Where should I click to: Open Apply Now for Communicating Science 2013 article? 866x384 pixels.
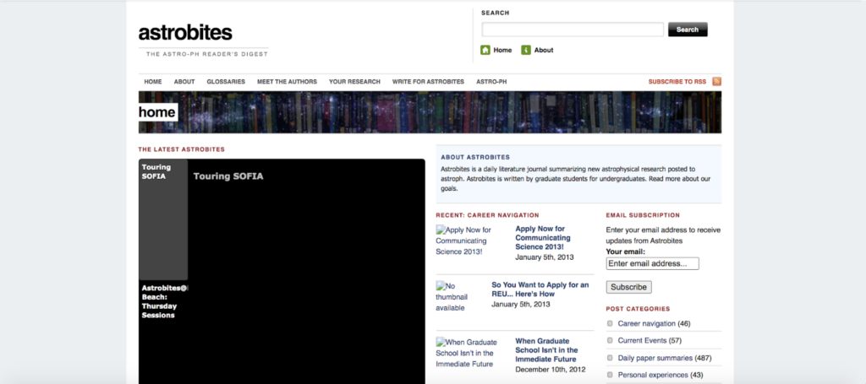click(543, 237)
